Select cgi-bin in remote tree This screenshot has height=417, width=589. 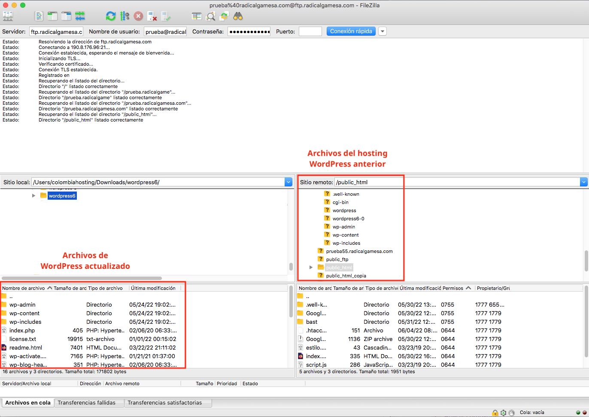[340, 202]
